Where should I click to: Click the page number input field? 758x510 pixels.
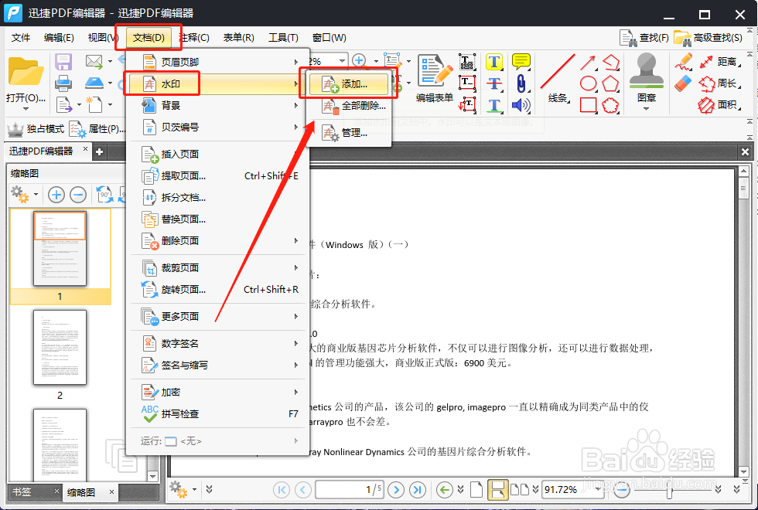click(349, 490)
